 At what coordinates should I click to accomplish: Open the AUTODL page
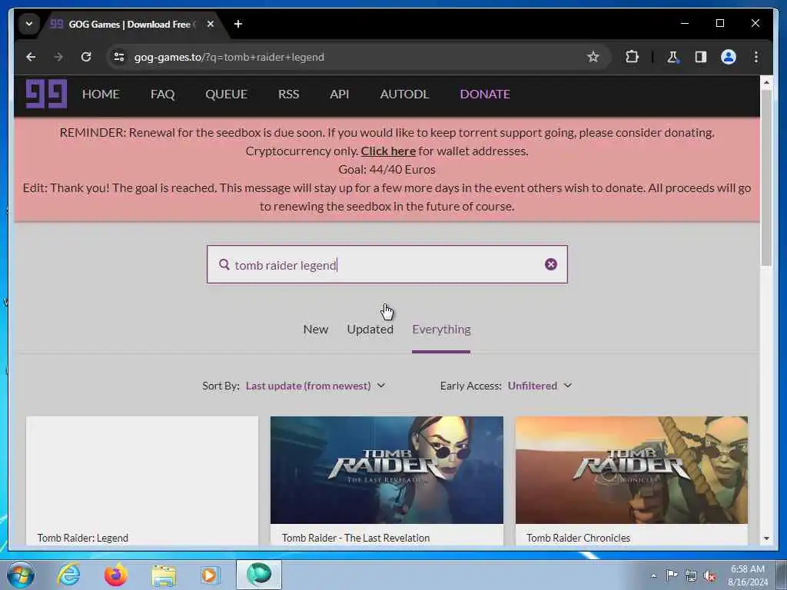click(404, 94)
